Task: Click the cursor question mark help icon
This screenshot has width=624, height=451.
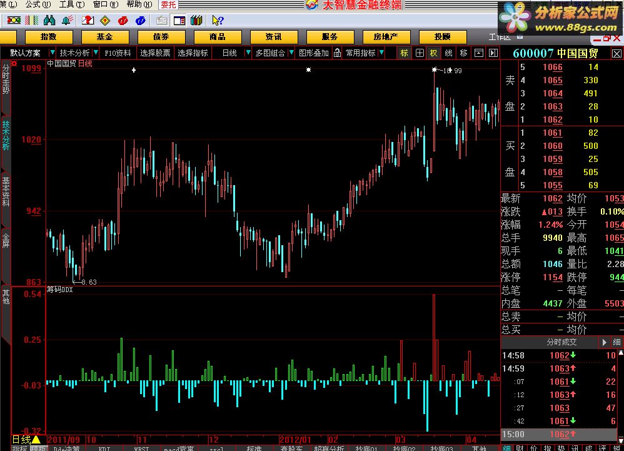Action: click(x=218, y=20)
